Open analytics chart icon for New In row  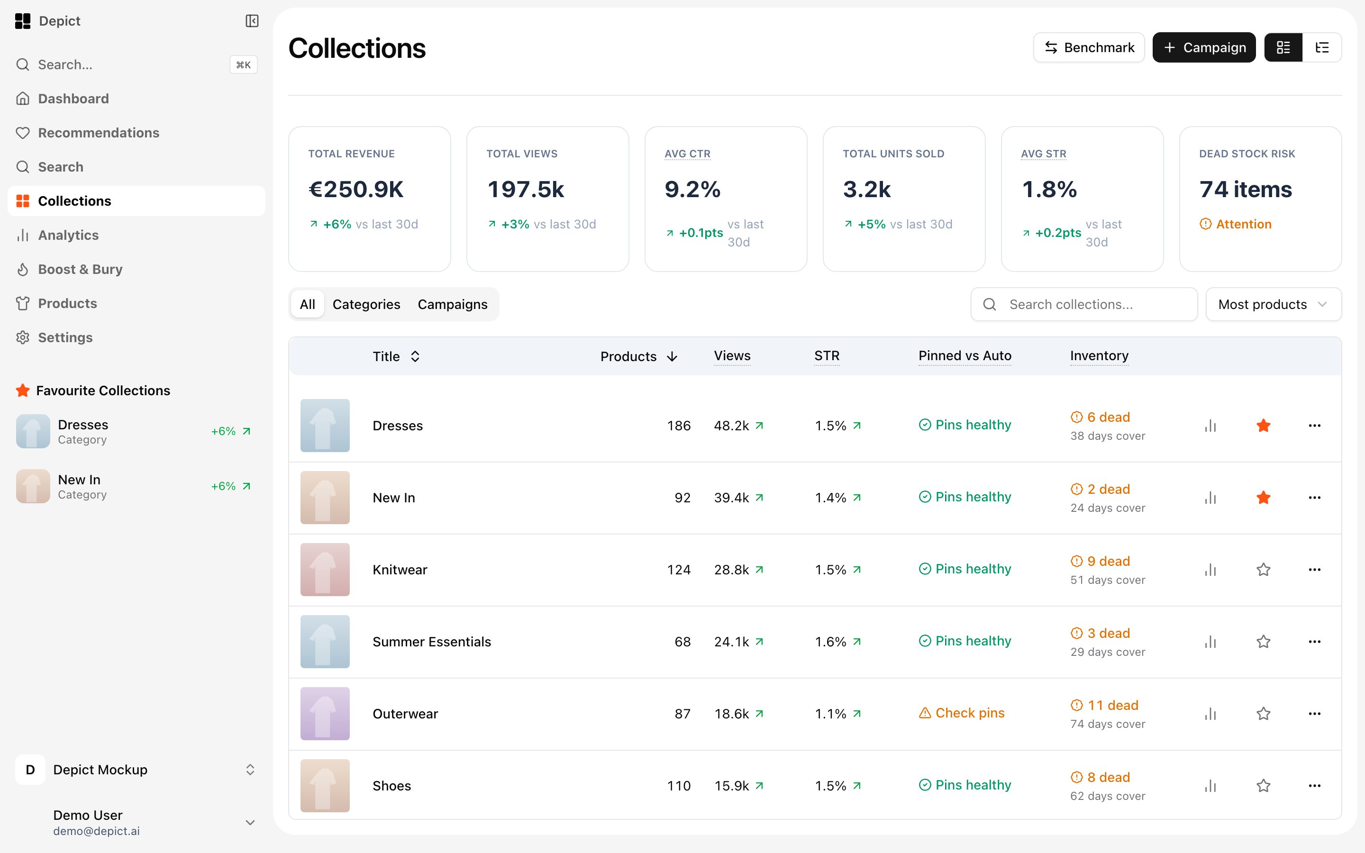(x=1210, y=498)
